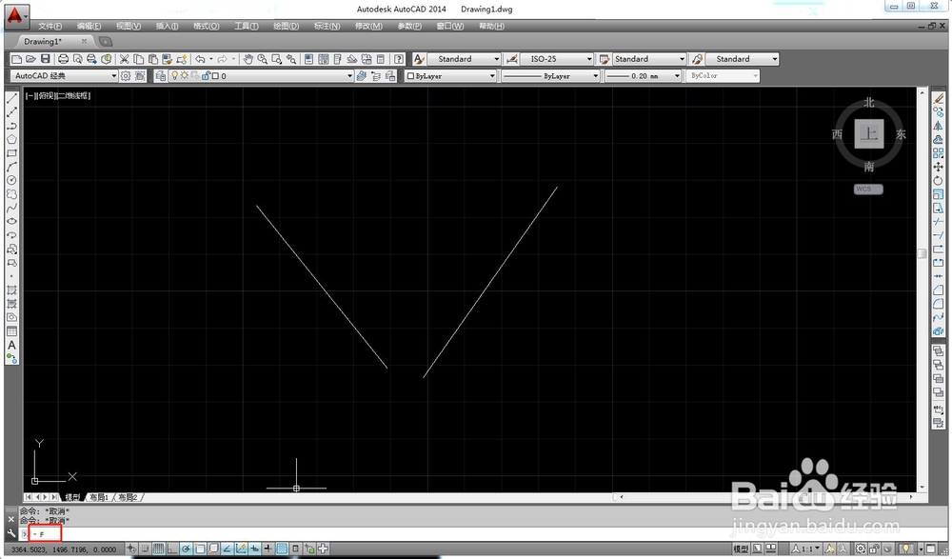The image size is (952, 559).
Task: Expand the AutoCAD 经典 workspace dropdown
Action: point(113,76)
